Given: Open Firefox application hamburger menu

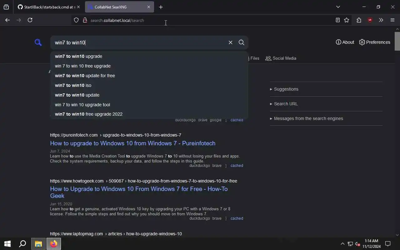Looking at the screenshot, I should point(392,20).
